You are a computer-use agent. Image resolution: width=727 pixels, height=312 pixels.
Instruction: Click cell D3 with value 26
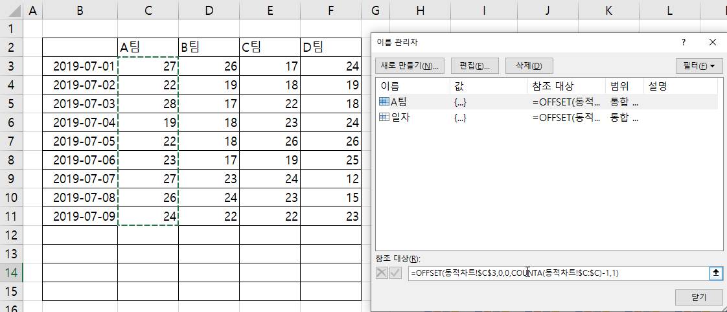pos(209,66)
